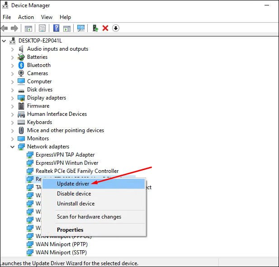
Task: Select WAN Miniport (SSTP)
Action: pyautogui.click(x=61, y=253)
